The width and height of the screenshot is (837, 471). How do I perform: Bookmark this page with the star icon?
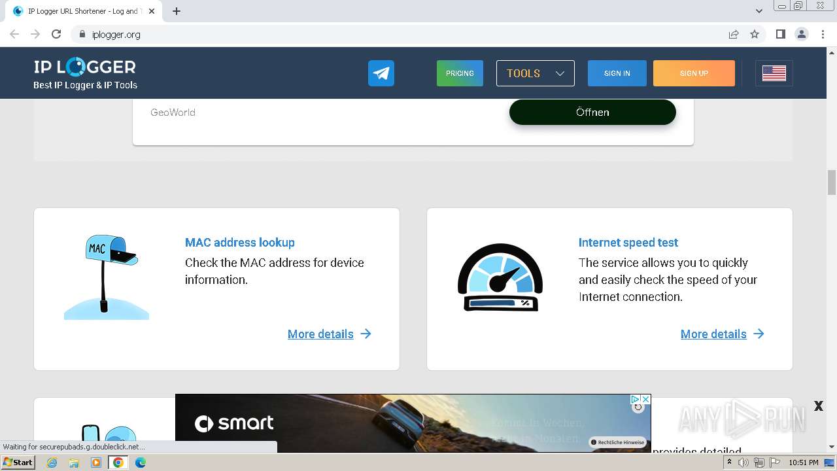(x=755, y=34)
